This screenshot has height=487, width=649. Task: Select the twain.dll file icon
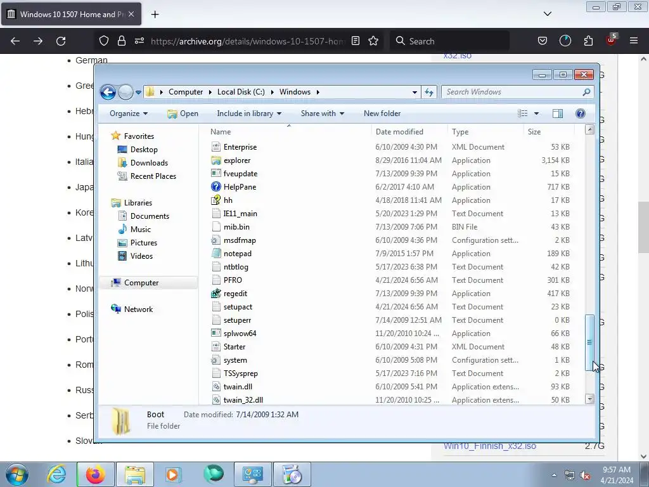pyautogui.click(x=215, y=387)
